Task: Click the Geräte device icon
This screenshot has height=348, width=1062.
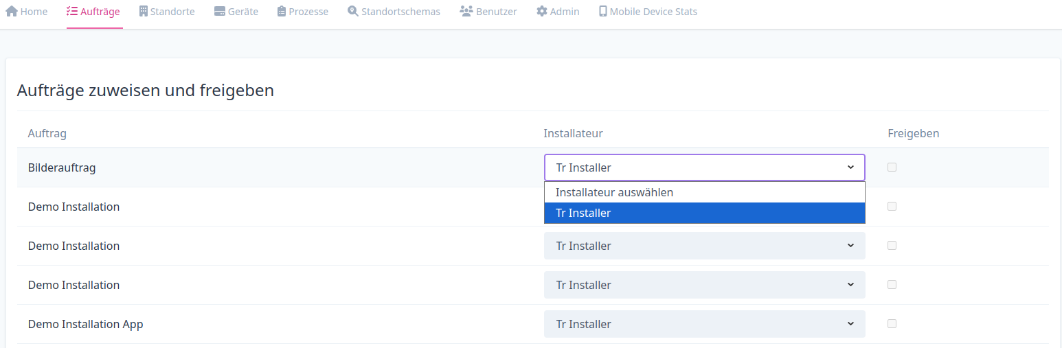Action: pos(220,12)
